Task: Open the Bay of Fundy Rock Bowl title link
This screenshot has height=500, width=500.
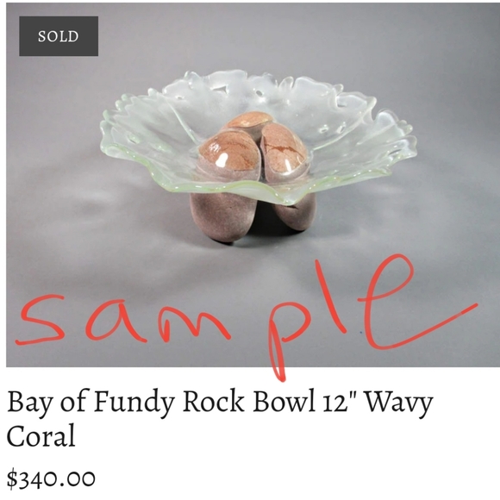Action: point(220,419)
